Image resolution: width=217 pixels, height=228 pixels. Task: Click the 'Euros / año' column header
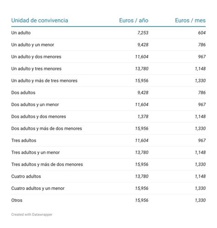(134, 21)
